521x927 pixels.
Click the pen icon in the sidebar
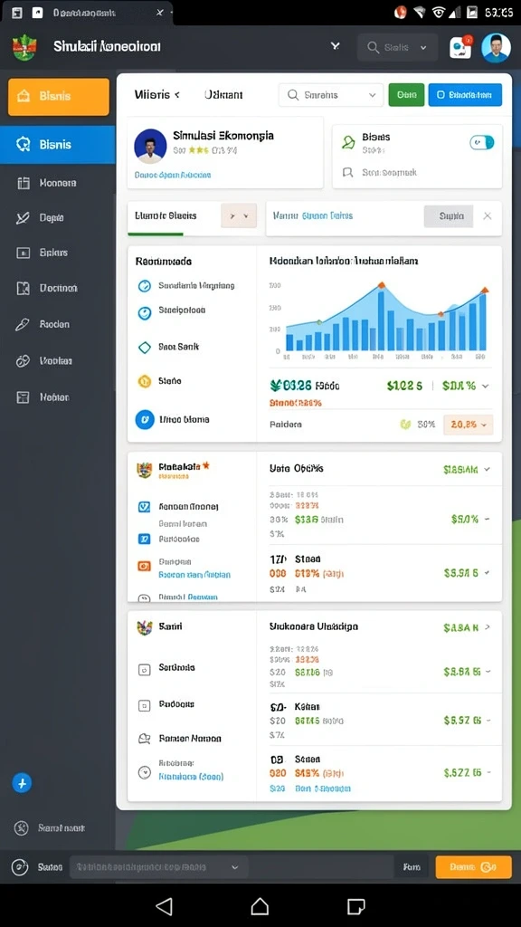[x=23, y=218]
